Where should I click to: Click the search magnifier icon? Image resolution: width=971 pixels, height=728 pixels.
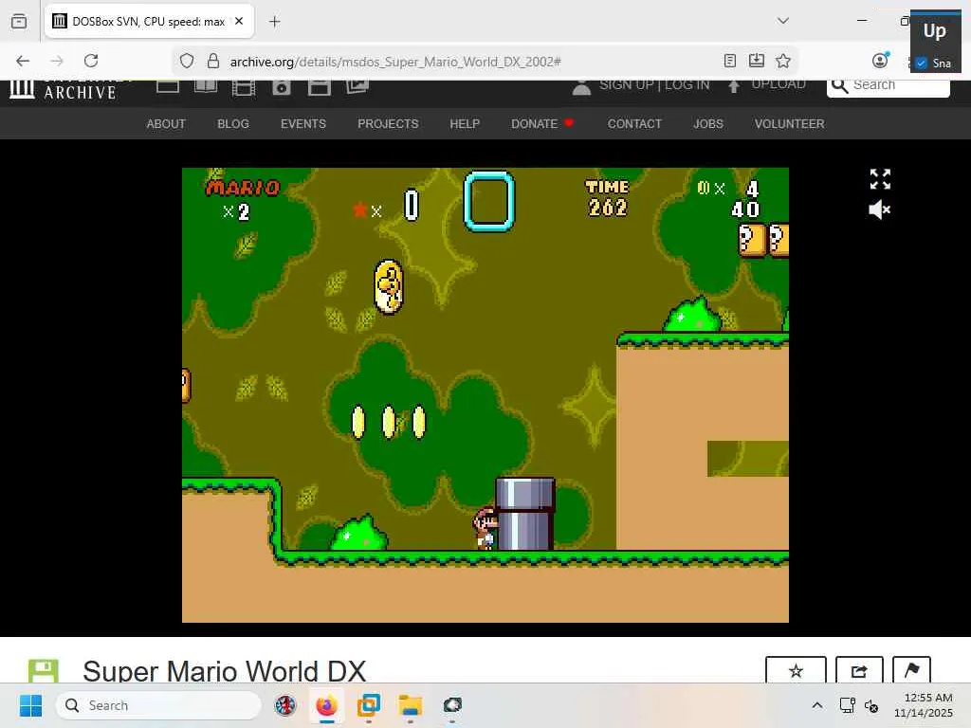(840, 85)
